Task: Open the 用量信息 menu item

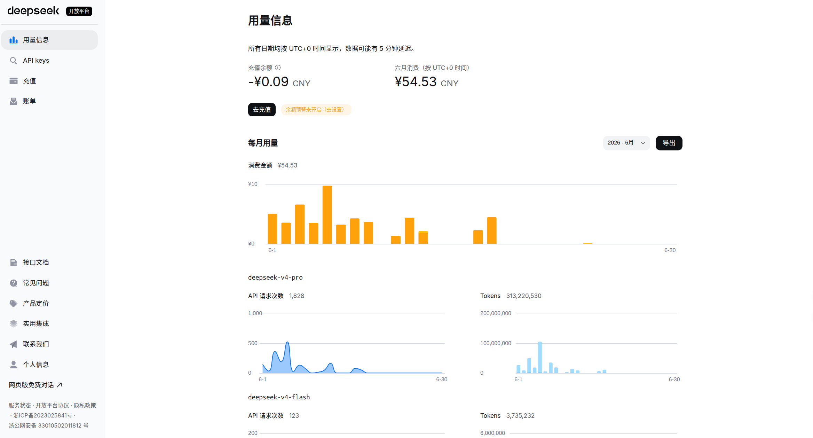Action: [x=49, y=40]
